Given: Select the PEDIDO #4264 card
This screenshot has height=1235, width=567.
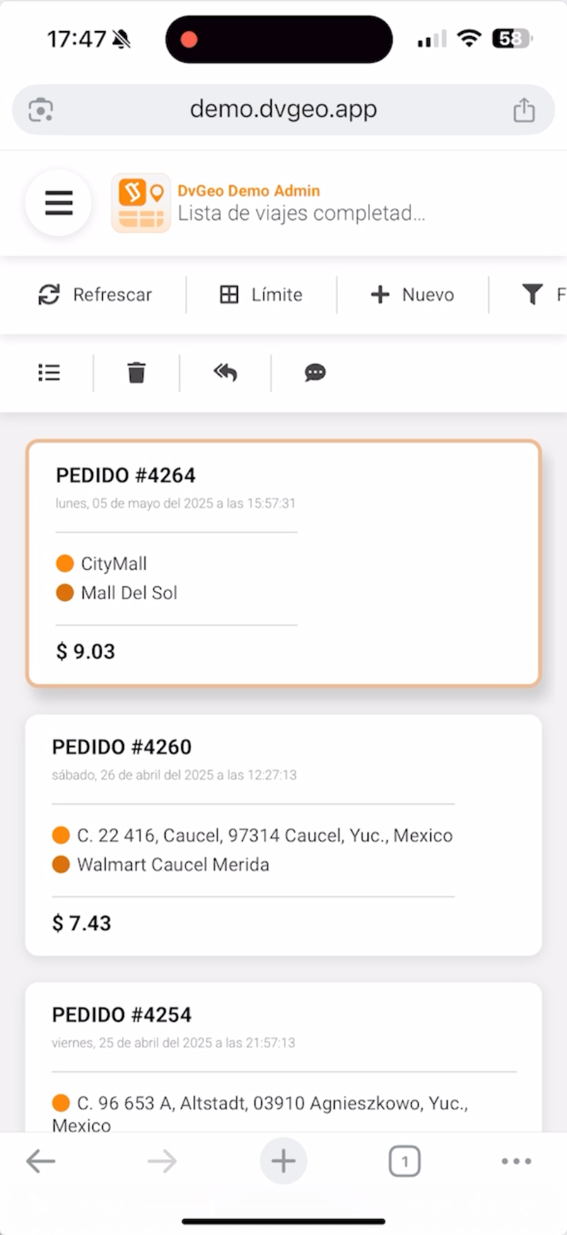Looking at the screenshot, I should (283, 564).
